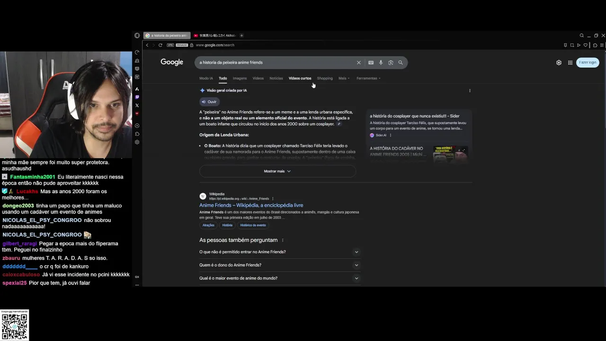This screenshot has width=606, height=341.
Task: Open the Aria AI sidebar icon
Action: click(137, 89)
